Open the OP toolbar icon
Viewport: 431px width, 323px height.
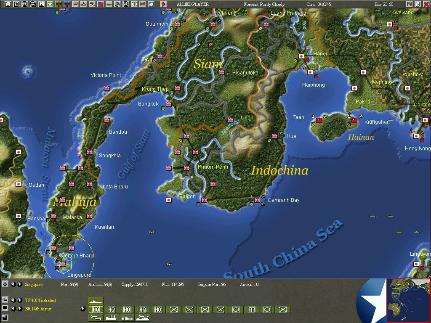pos(134,4)
